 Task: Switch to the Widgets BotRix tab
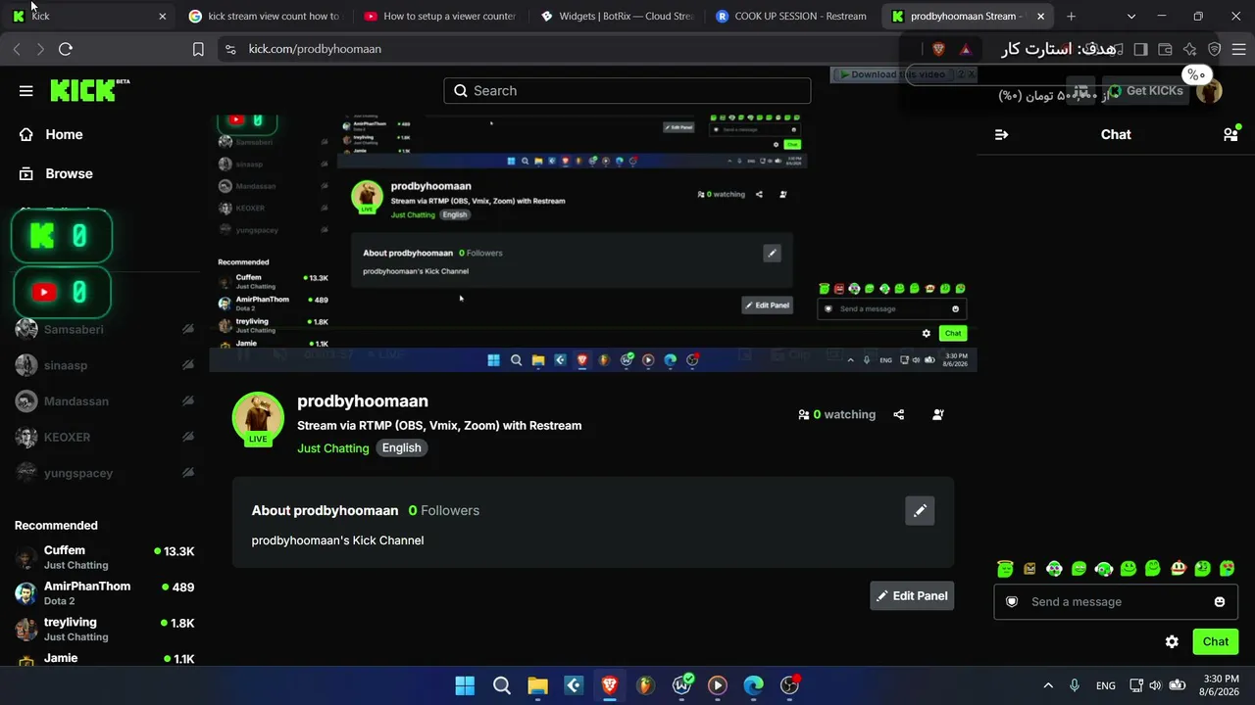click(x=618, y=17)
